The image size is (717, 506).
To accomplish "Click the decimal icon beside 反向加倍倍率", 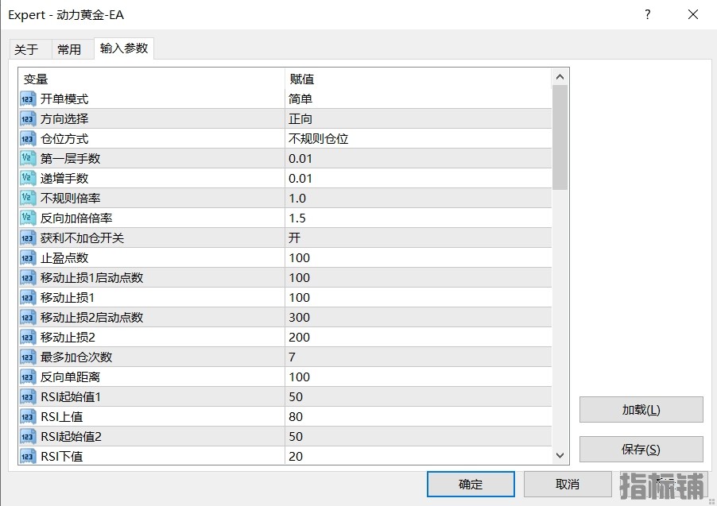I will click(x=28, y=218).
